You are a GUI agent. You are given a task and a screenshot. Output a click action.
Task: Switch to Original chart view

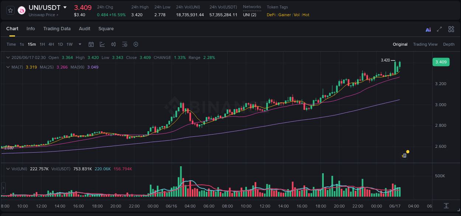pyautogui.click(x=400, y=44)
